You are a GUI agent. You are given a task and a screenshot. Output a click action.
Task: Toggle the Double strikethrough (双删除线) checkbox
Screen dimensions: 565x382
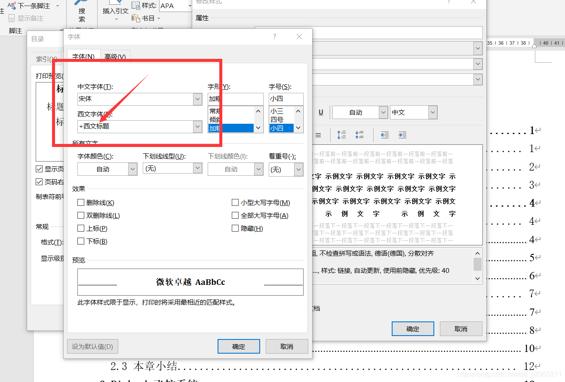(81, 215)
